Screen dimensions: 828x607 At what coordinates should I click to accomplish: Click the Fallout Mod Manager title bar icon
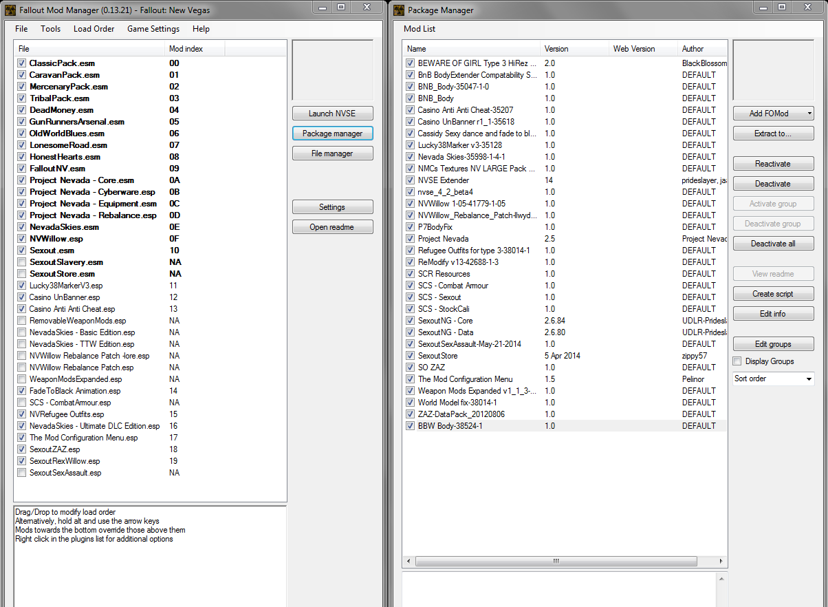(x=10, y=10)
